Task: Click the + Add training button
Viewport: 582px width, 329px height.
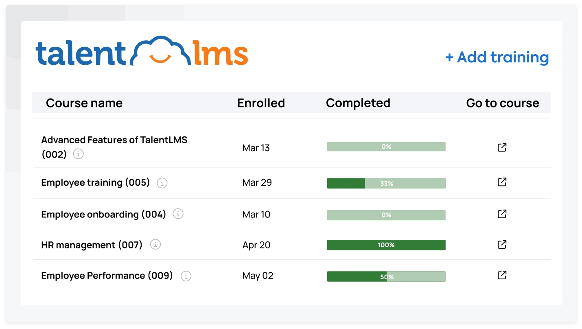Action: [x=497, y=57]
